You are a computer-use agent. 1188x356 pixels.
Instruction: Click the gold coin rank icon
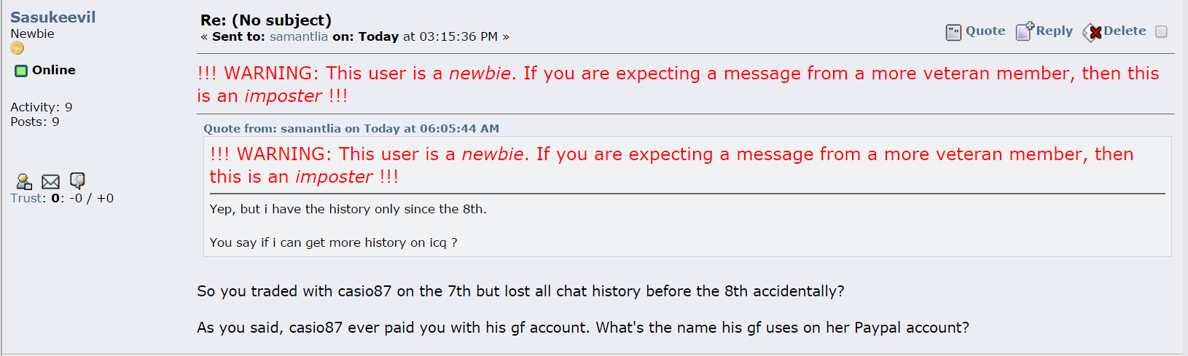[17, 48]
